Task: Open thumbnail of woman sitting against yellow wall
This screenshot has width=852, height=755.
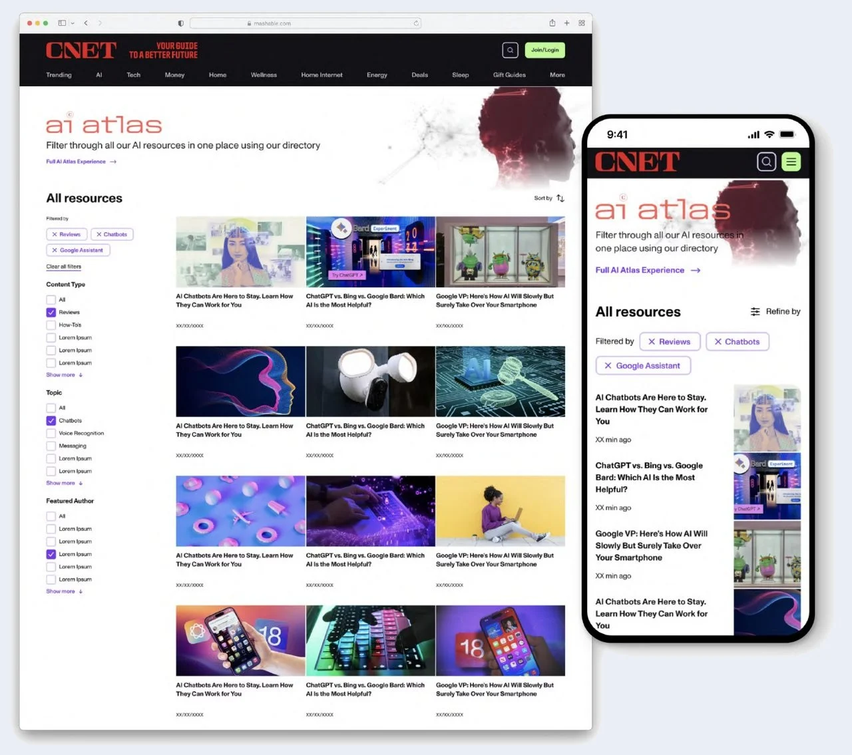Action: coord(501,511)
